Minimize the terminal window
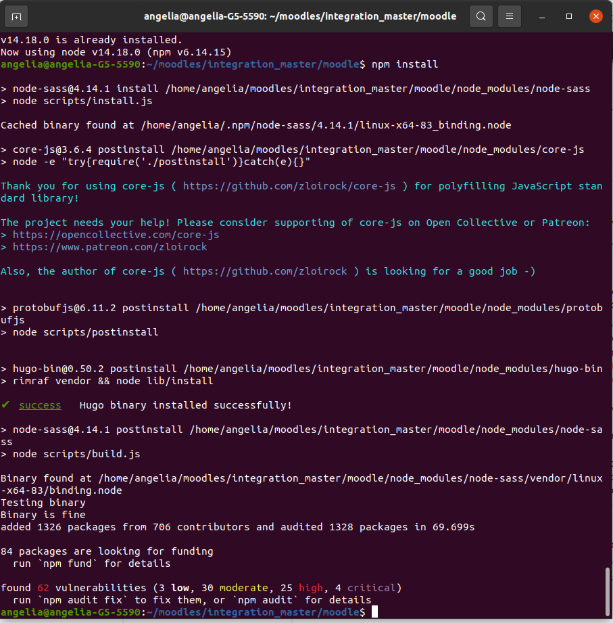Screen dimensions: 613x623 click(542, 16)
